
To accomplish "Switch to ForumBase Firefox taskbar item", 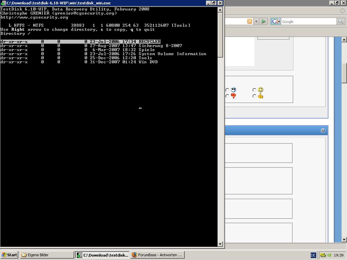I will coord(157,255).
